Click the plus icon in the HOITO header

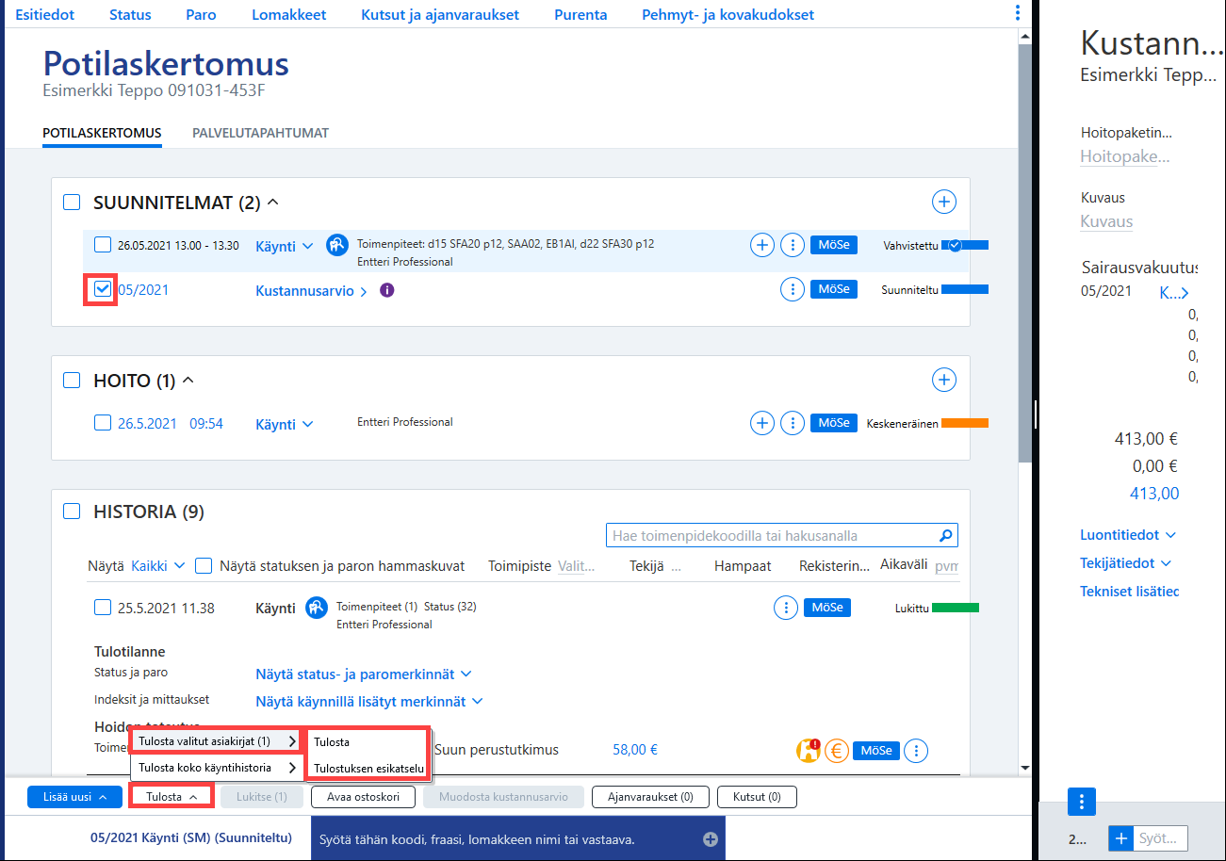pyautogui.click(x=943, y=380)
